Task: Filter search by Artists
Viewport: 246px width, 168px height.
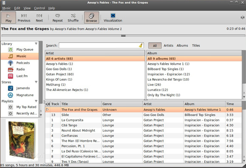Action: coord(169,45)
